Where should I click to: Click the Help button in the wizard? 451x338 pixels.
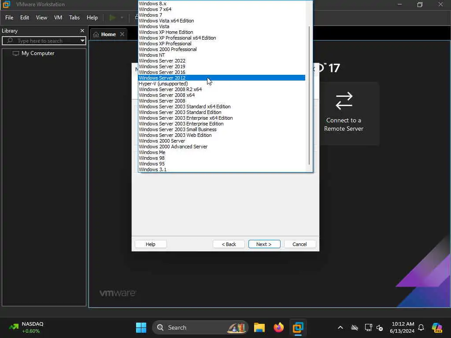(151, 244)
